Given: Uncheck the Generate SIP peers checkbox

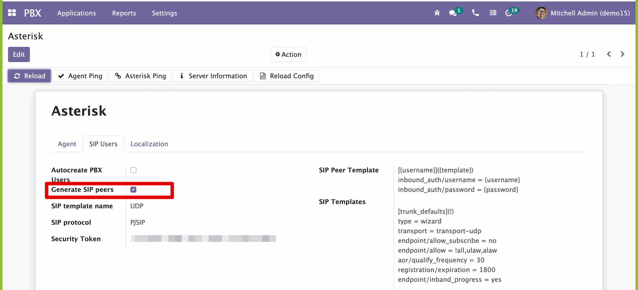Looking at the screenshot, I should click(x=133, y=190).
